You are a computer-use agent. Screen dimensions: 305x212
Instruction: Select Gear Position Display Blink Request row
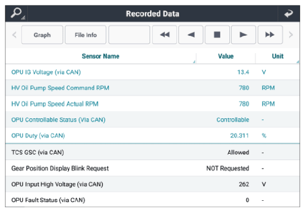click(152, 168)
